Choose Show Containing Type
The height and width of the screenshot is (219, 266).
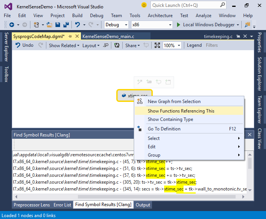tap(189, 119)
